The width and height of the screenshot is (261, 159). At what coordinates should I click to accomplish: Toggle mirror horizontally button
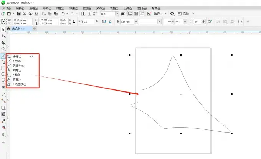point(104,22)
